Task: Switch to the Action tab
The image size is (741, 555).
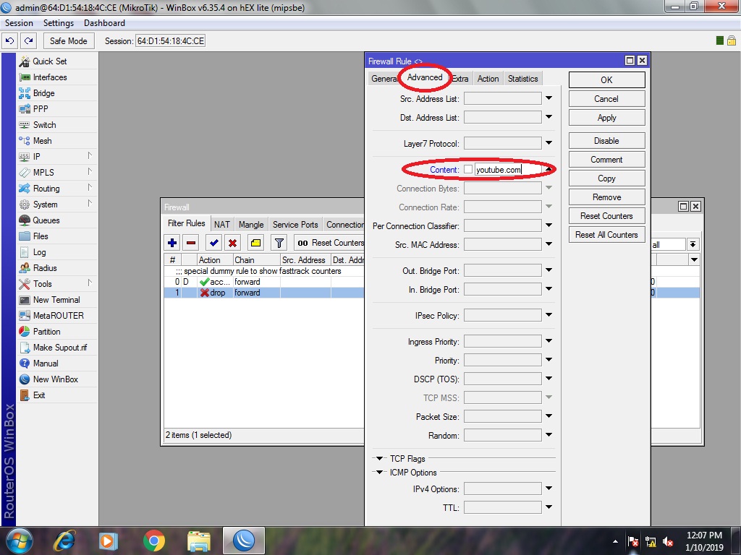Action: (488, 79)
